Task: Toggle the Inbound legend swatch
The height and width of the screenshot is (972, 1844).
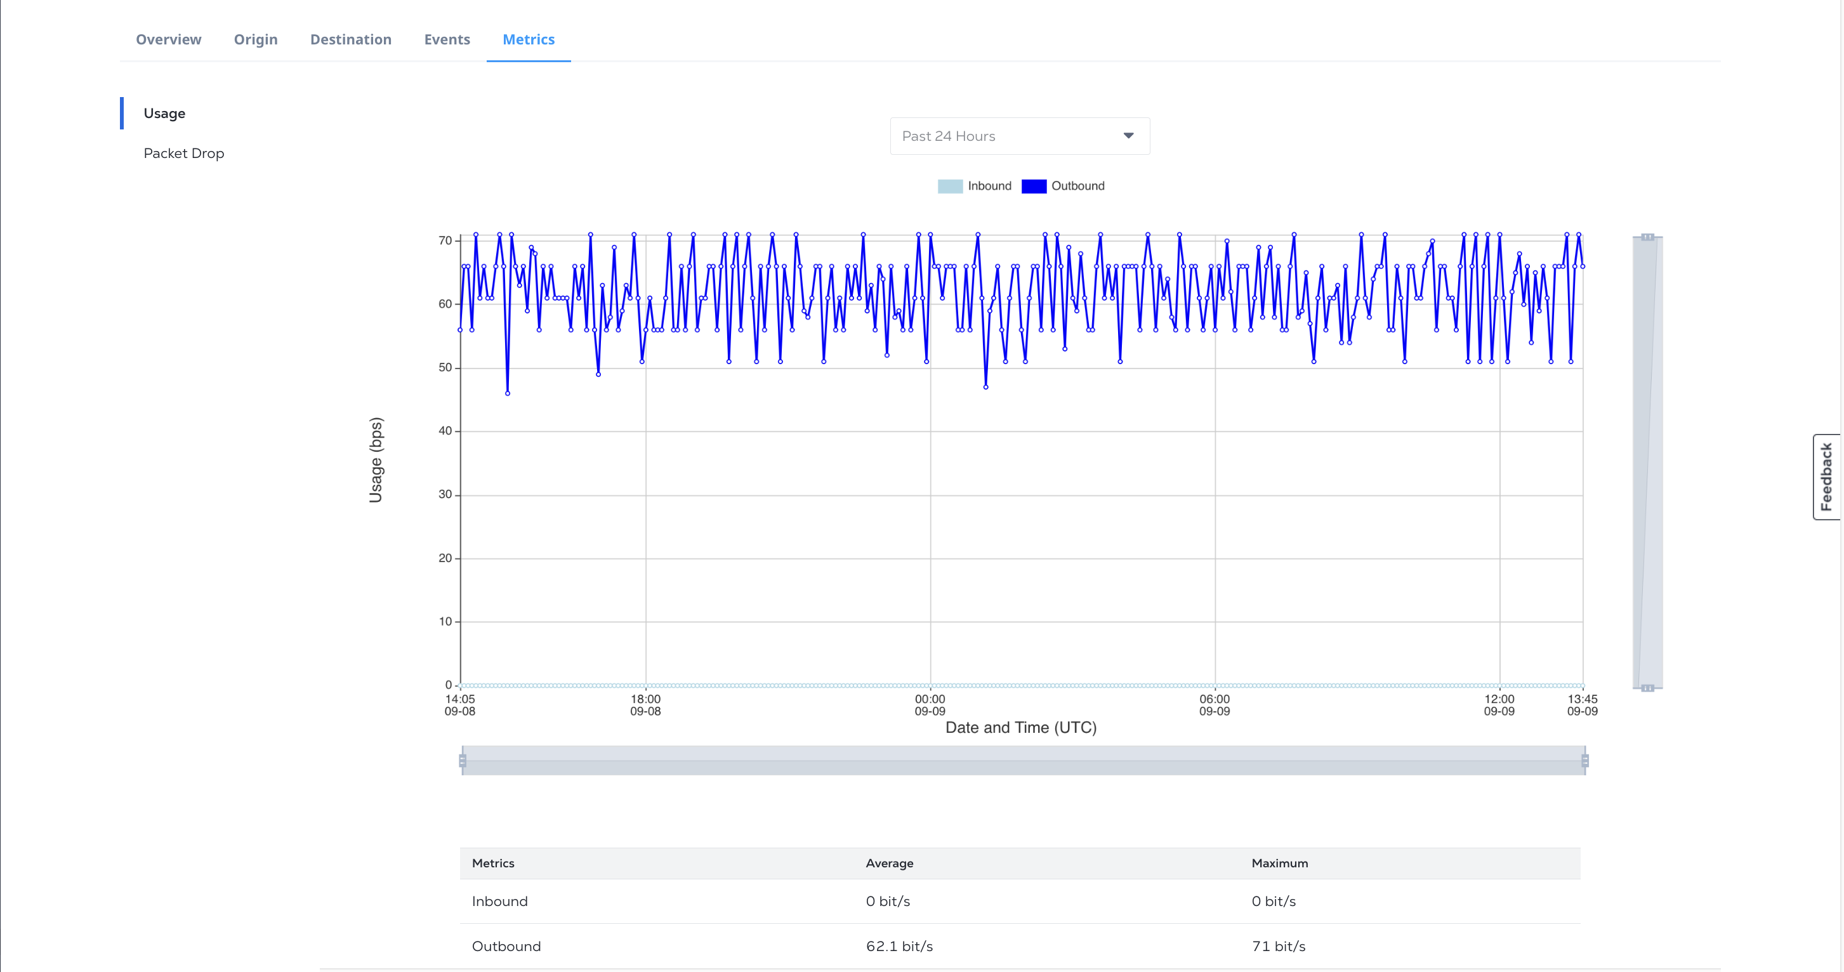Action: click(x=950, y=186)
